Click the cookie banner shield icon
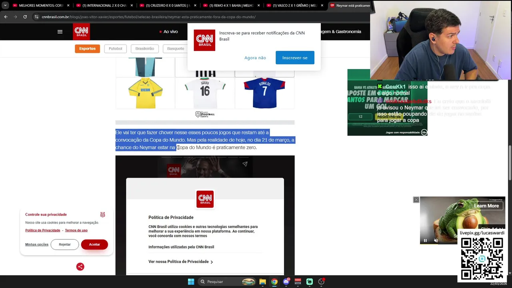 tap(102, 215)
